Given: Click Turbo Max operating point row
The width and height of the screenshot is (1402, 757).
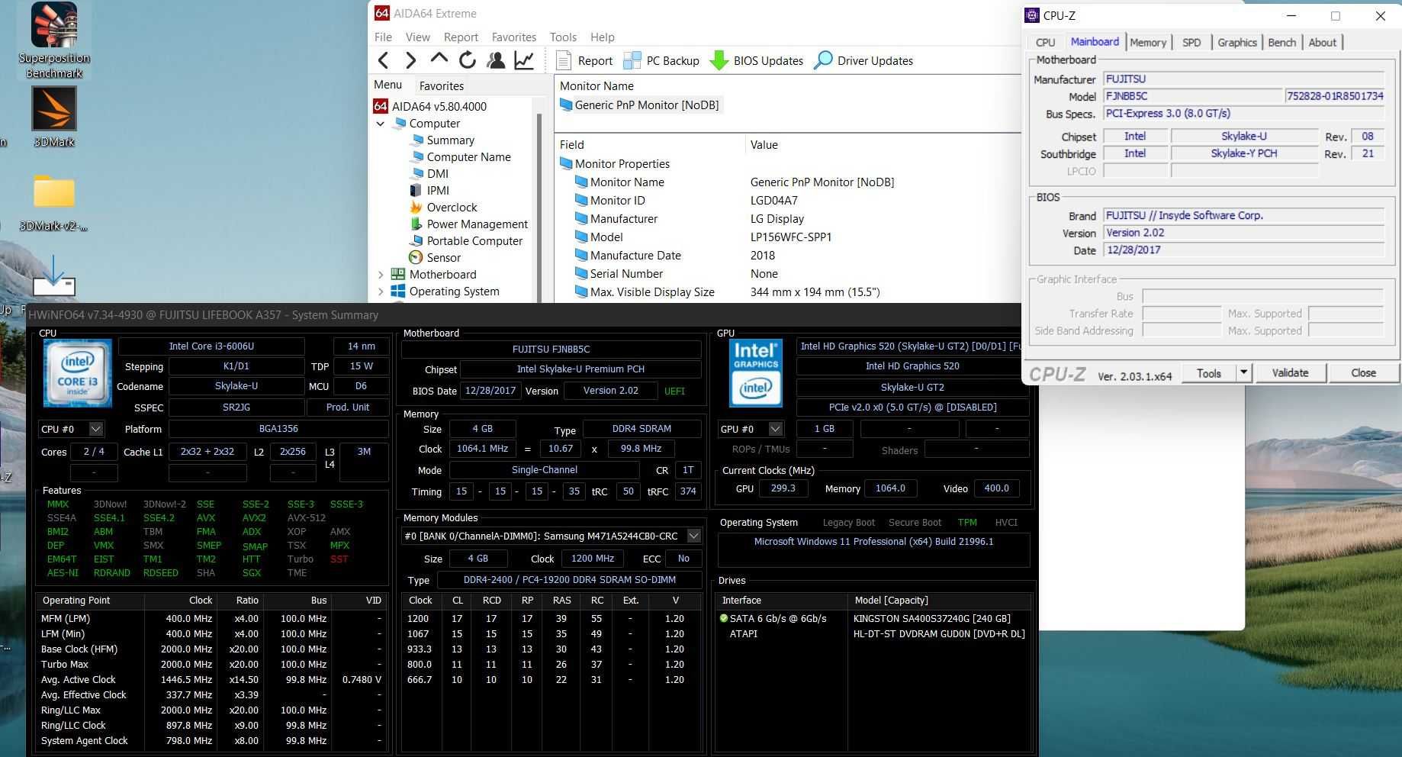Looking at the screenshot, I should 211,664.
